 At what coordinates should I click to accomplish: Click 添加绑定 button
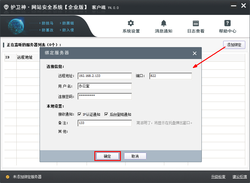pyautogui.click(x=234, y=45)
